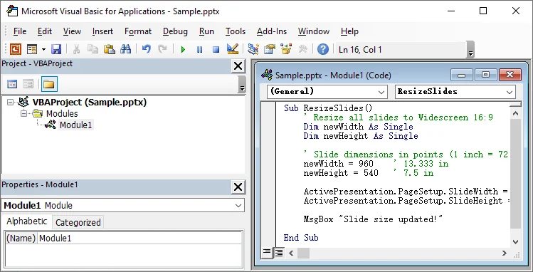Click the Sub ResizeSlides() code line
533x272 pixels.
328,108
